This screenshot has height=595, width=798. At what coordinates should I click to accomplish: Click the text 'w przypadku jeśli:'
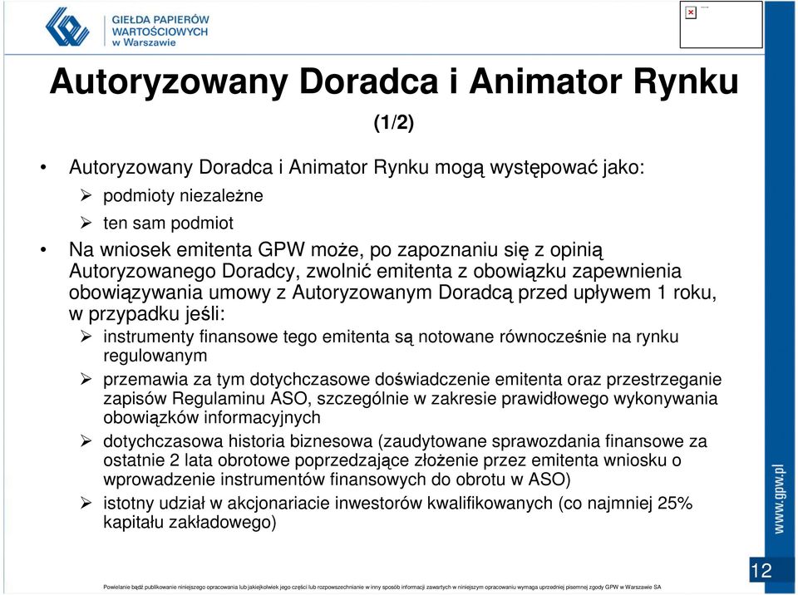pyautogui.click(x=146, y=314)
